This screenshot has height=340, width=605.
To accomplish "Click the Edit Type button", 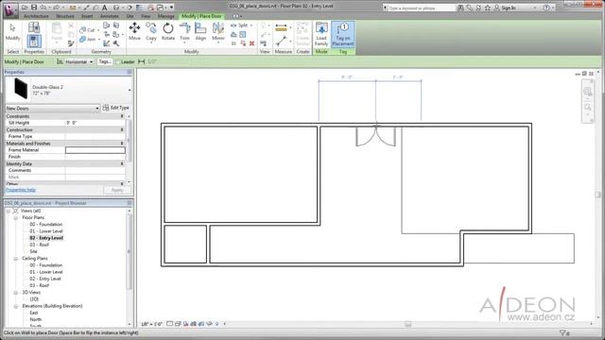I will click(x=115, y=108).
